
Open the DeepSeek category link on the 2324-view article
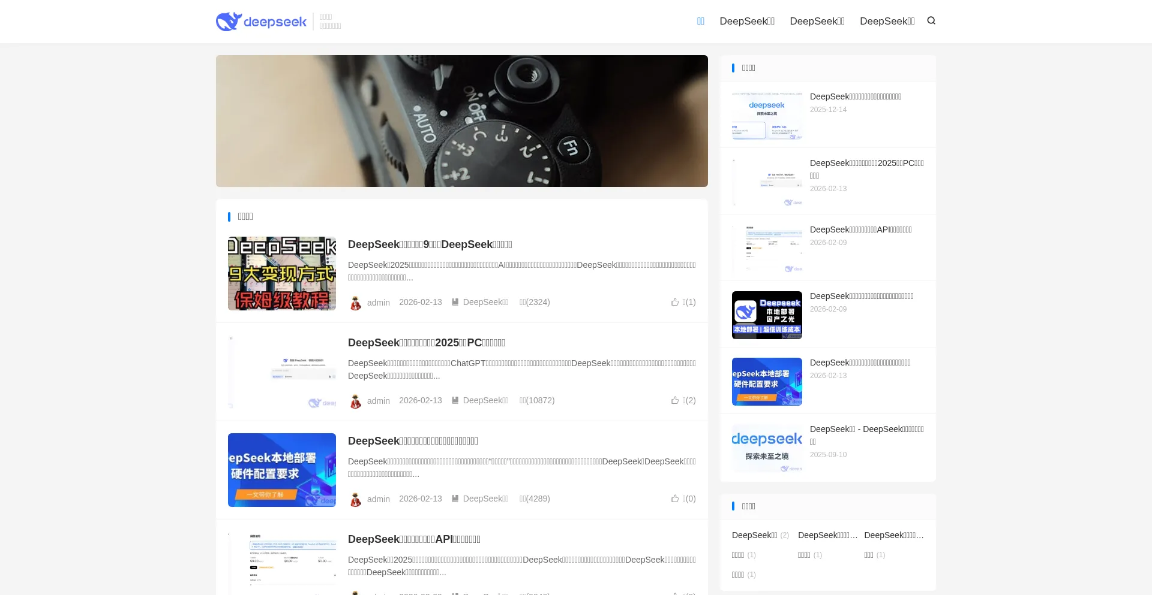485,302
